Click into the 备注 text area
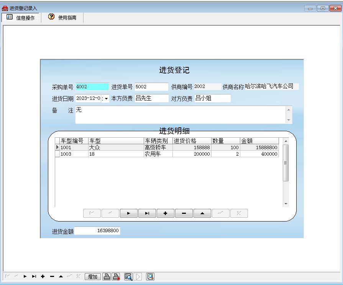343x285 pixels. [181, 115]
